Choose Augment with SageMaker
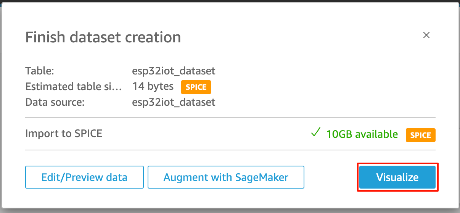 [x=226, y=177]
